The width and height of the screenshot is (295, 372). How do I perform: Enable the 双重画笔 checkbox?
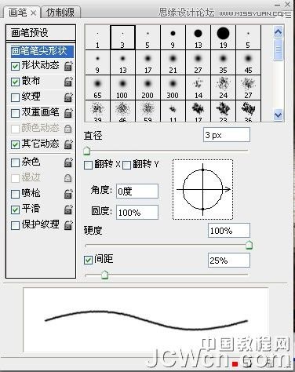tap(15, 113)
